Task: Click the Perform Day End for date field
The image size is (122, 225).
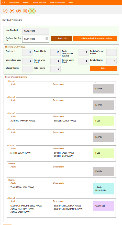Action: tap(36, 39)
